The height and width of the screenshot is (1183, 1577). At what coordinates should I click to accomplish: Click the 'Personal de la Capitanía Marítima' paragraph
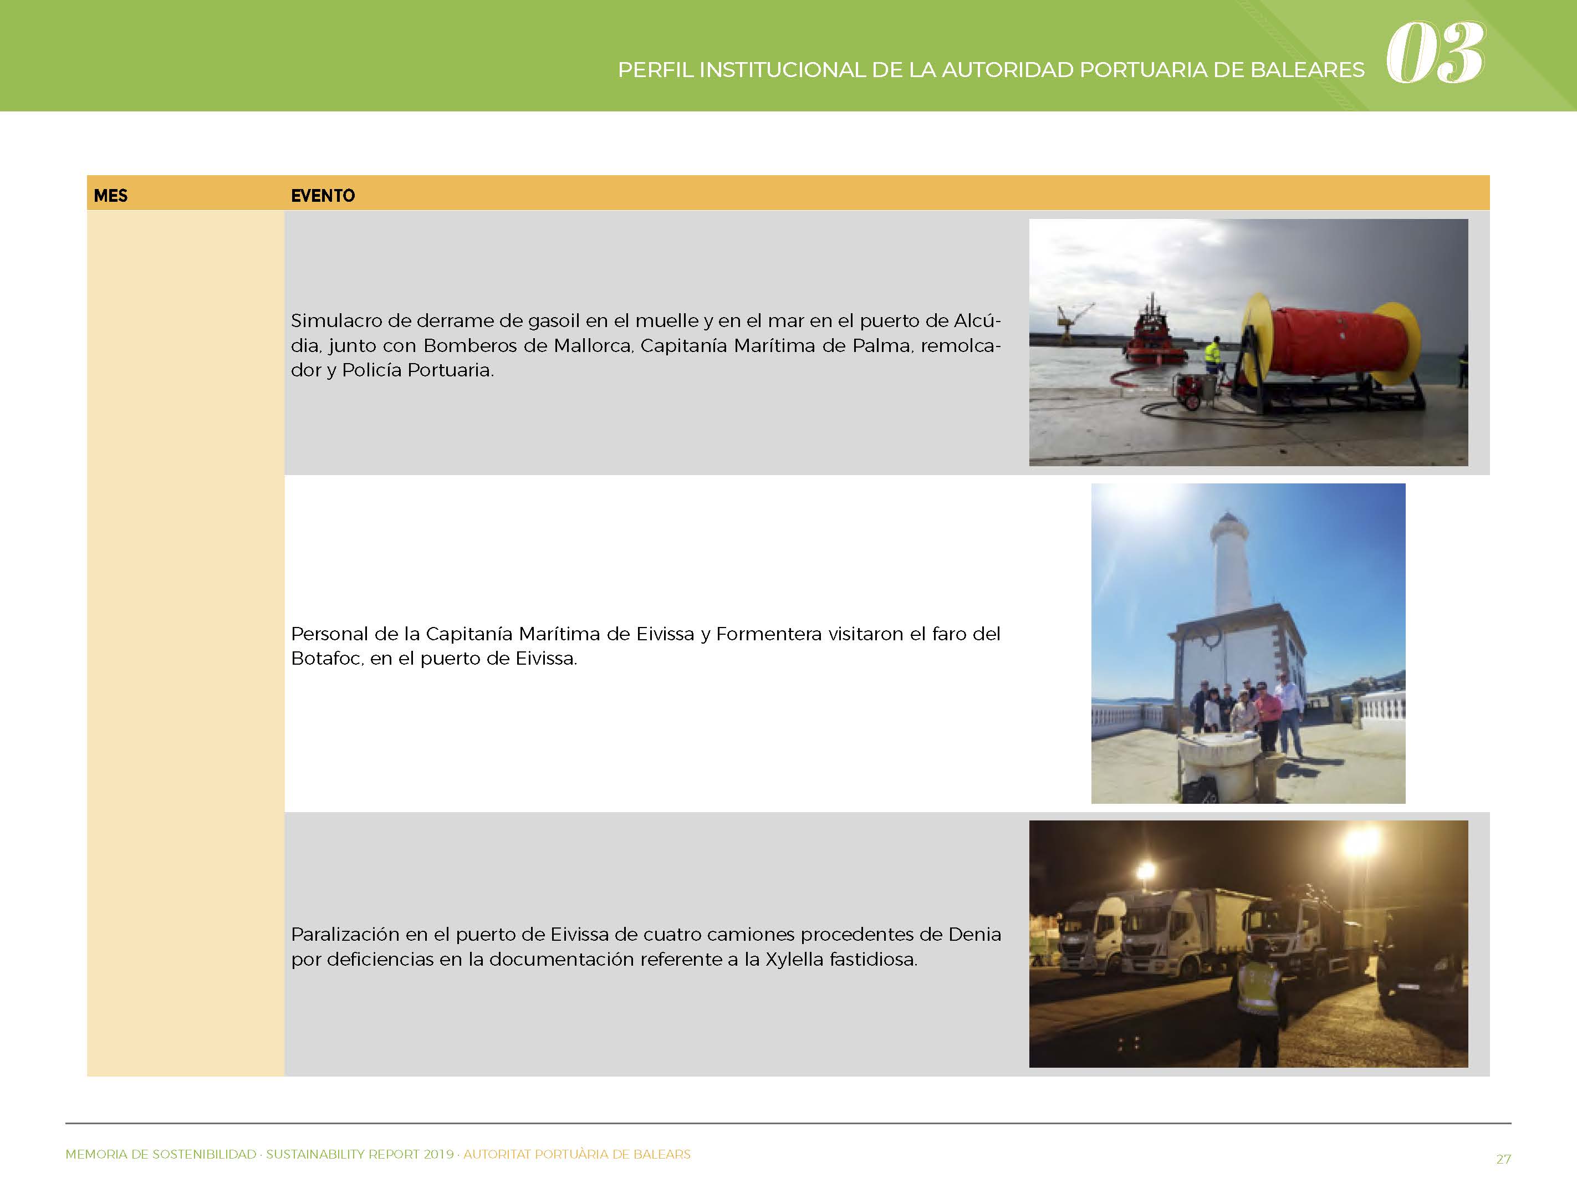click(x=646, y=646)
